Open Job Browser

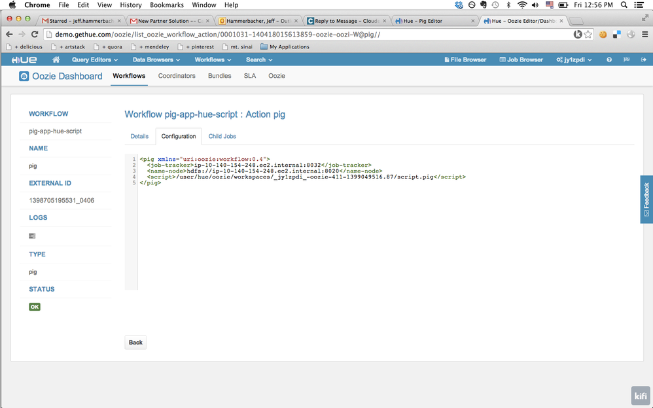click(x=521, y=59)
